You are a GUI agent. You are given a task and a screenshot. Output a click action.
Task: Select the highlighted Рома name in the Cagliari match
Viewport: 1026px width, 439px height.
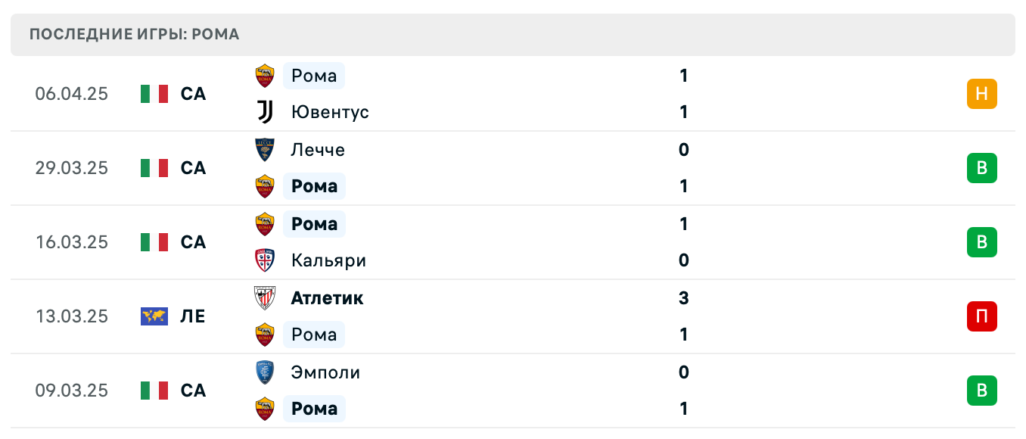click(x=313, y=223)
